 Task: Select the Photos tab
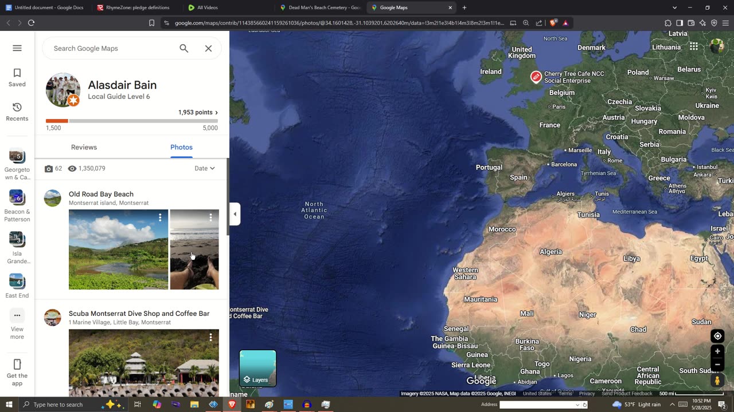click(x=181, y=147)
